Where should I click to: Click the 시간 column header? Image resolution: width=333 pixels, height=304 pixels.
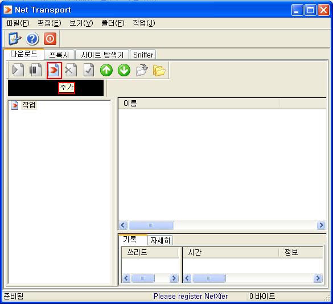(x=231, y=252)
